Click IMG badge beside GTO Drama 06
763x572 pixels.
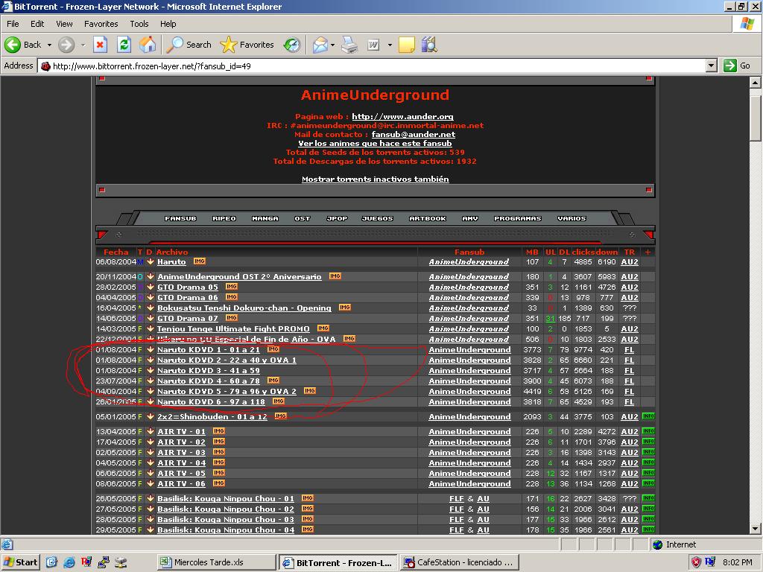[x=232, y=296]
